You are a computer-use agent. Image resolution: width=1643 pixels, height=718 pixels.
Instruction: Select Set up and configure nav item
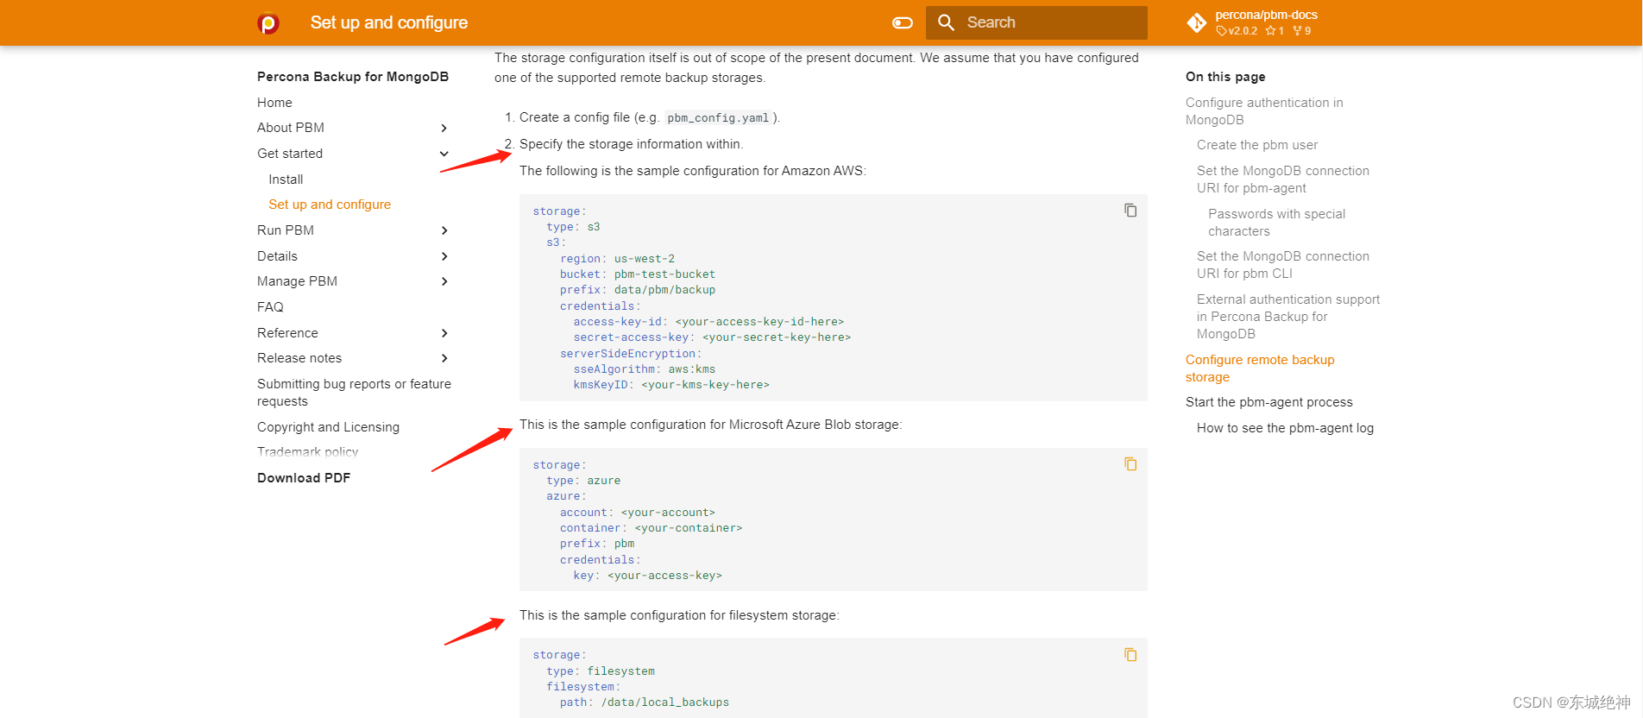click(330, 205)
